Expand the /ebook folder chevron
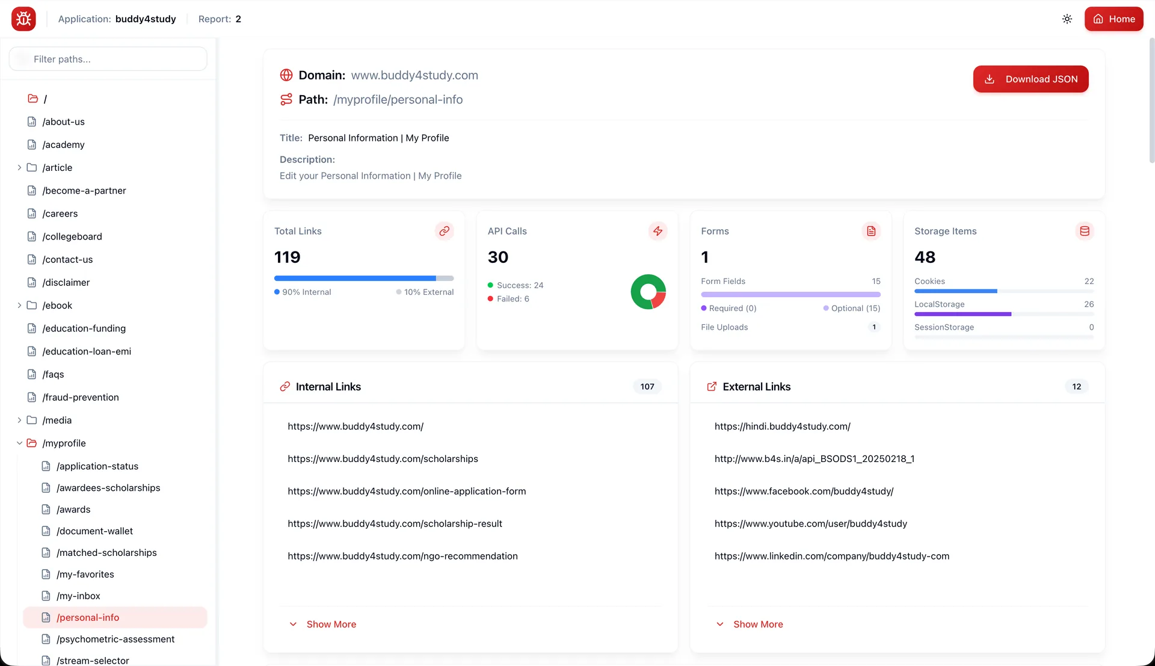 click(19, 306)
